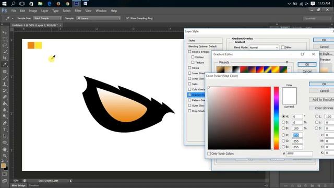Image resolution: width=334 pixels, height=188 pixels.
Task: Open Color Libraries from Color Picker
Action: (x=321, y=108)
